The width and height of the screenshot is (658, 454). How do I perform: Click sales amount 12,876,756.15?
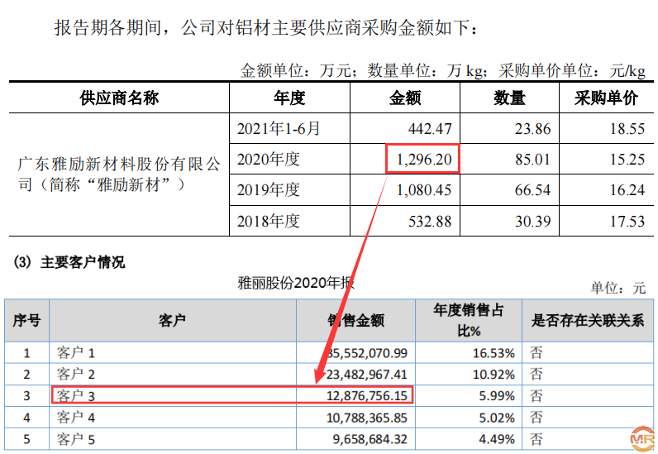(367, 396)
